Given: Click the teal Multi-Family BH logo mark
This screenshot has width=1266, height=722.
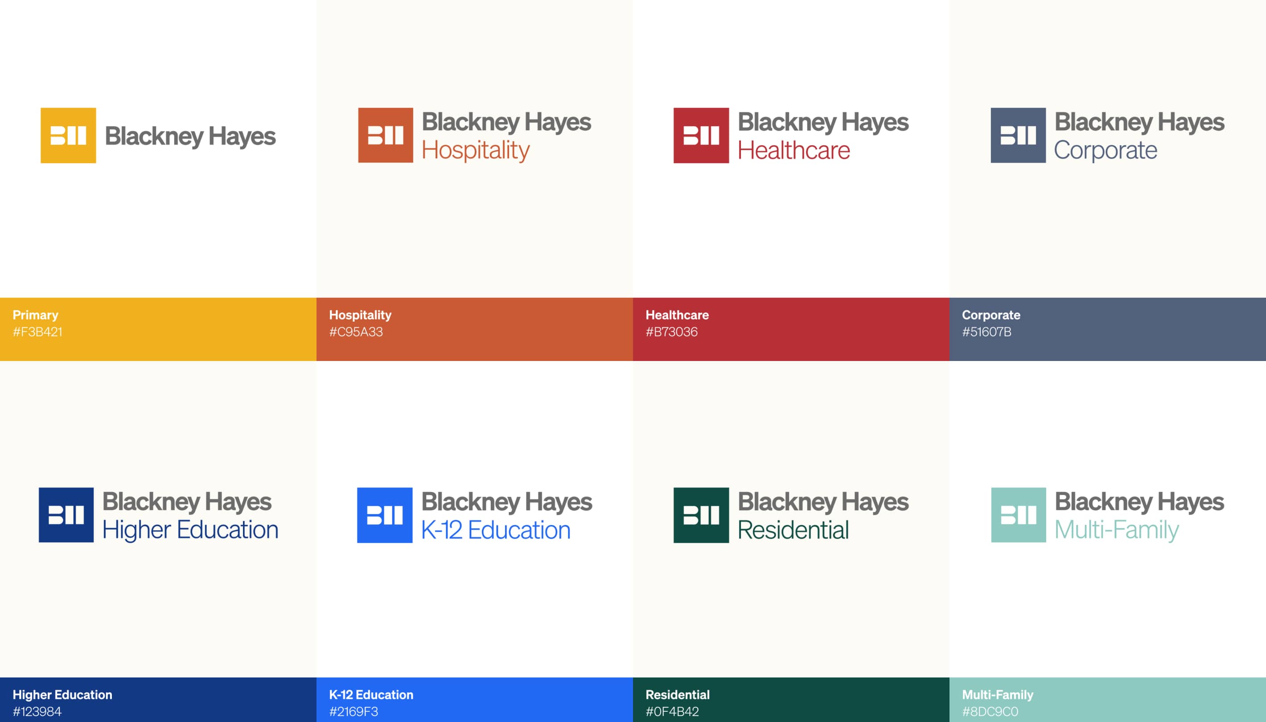Looking at the screenshot, I should 1019,515.
